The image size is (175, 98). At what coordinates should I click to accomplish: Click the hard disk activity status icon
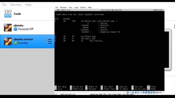(x=128, y=93)
